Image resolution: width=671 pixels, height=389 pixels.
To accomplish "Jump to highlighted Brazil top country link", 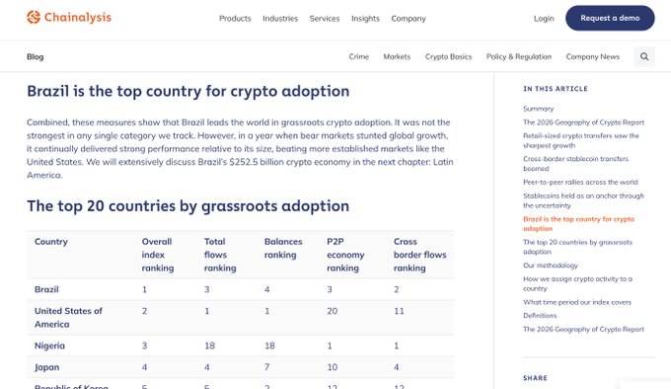I will click(578, 223).
